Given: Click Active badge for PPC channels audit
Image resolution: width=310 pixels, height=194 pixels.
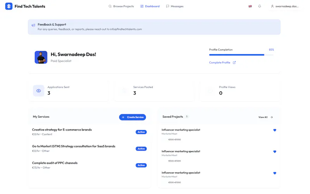Looking at the screenshot, I should (141, 165).
